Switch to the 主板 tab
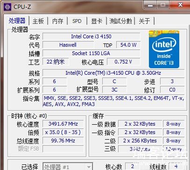Viewport: 190px width, 170px height. pos(38,21)
